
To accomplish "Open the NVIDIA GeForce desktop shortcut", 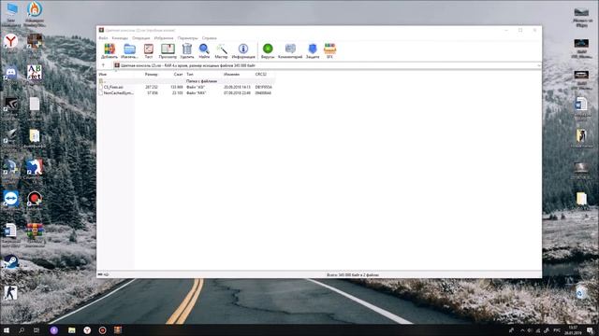I will point(10,105).
